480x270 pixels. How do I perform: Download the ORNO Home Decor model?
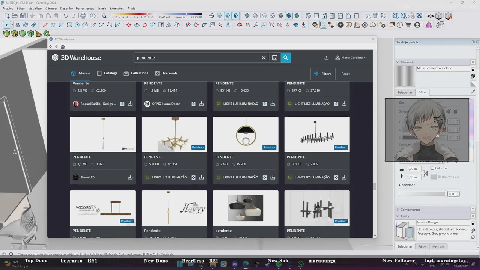pyautogui.click(x=201, y=103)
